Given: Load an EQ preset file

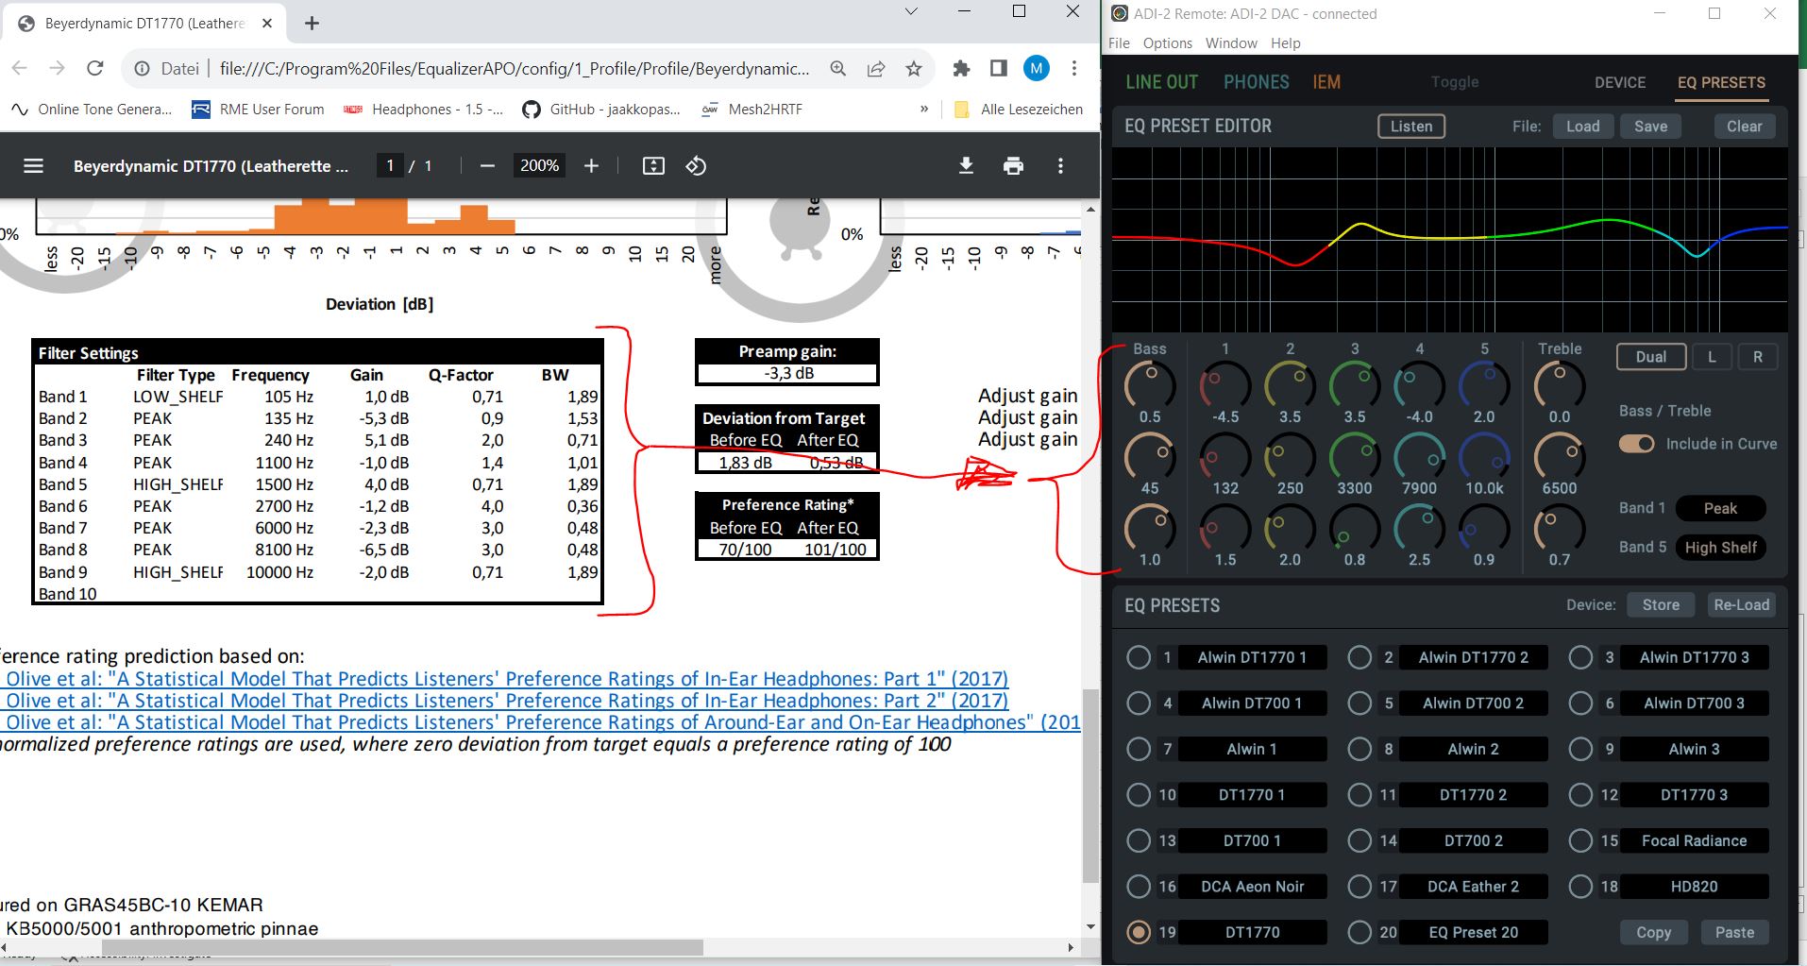Looking at the screenshot, I should [x=1583, y=127].
